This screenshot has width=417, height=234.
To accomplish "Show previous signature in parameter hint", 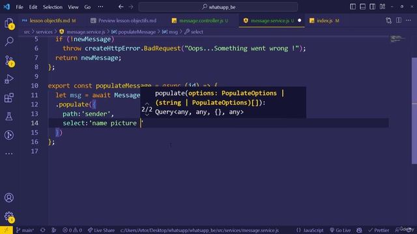I will (x=147, y=103).
